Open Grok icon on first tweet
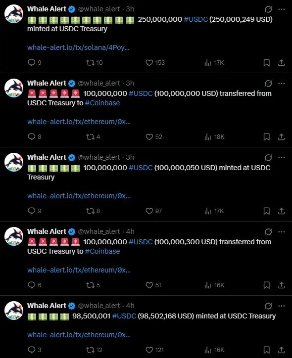 (x=268, y=9)
